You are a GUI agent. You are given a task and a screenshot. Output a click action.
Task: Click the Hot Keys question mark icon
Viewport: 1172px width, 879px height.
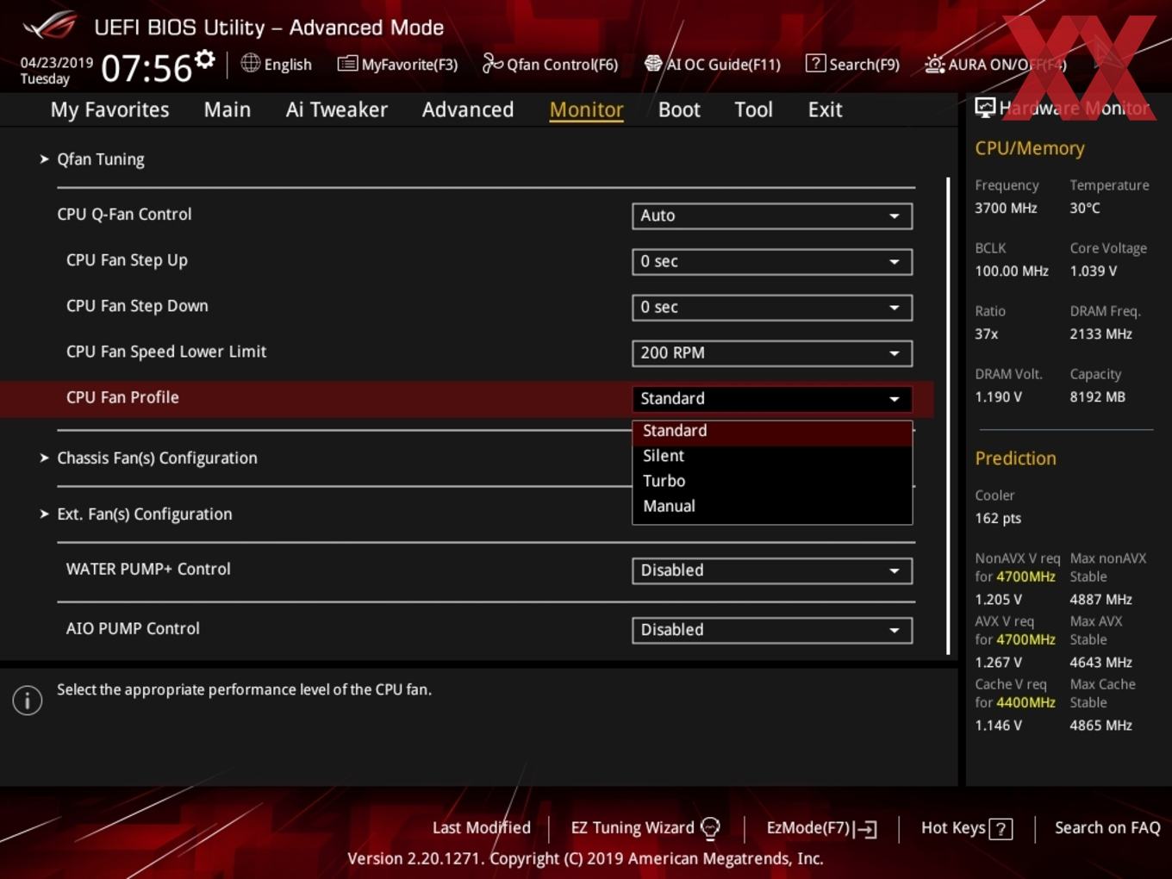1001,829
